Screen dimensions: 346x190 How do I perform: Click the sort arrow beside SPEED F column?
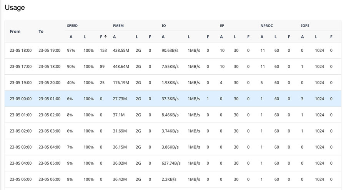[105, 37]
